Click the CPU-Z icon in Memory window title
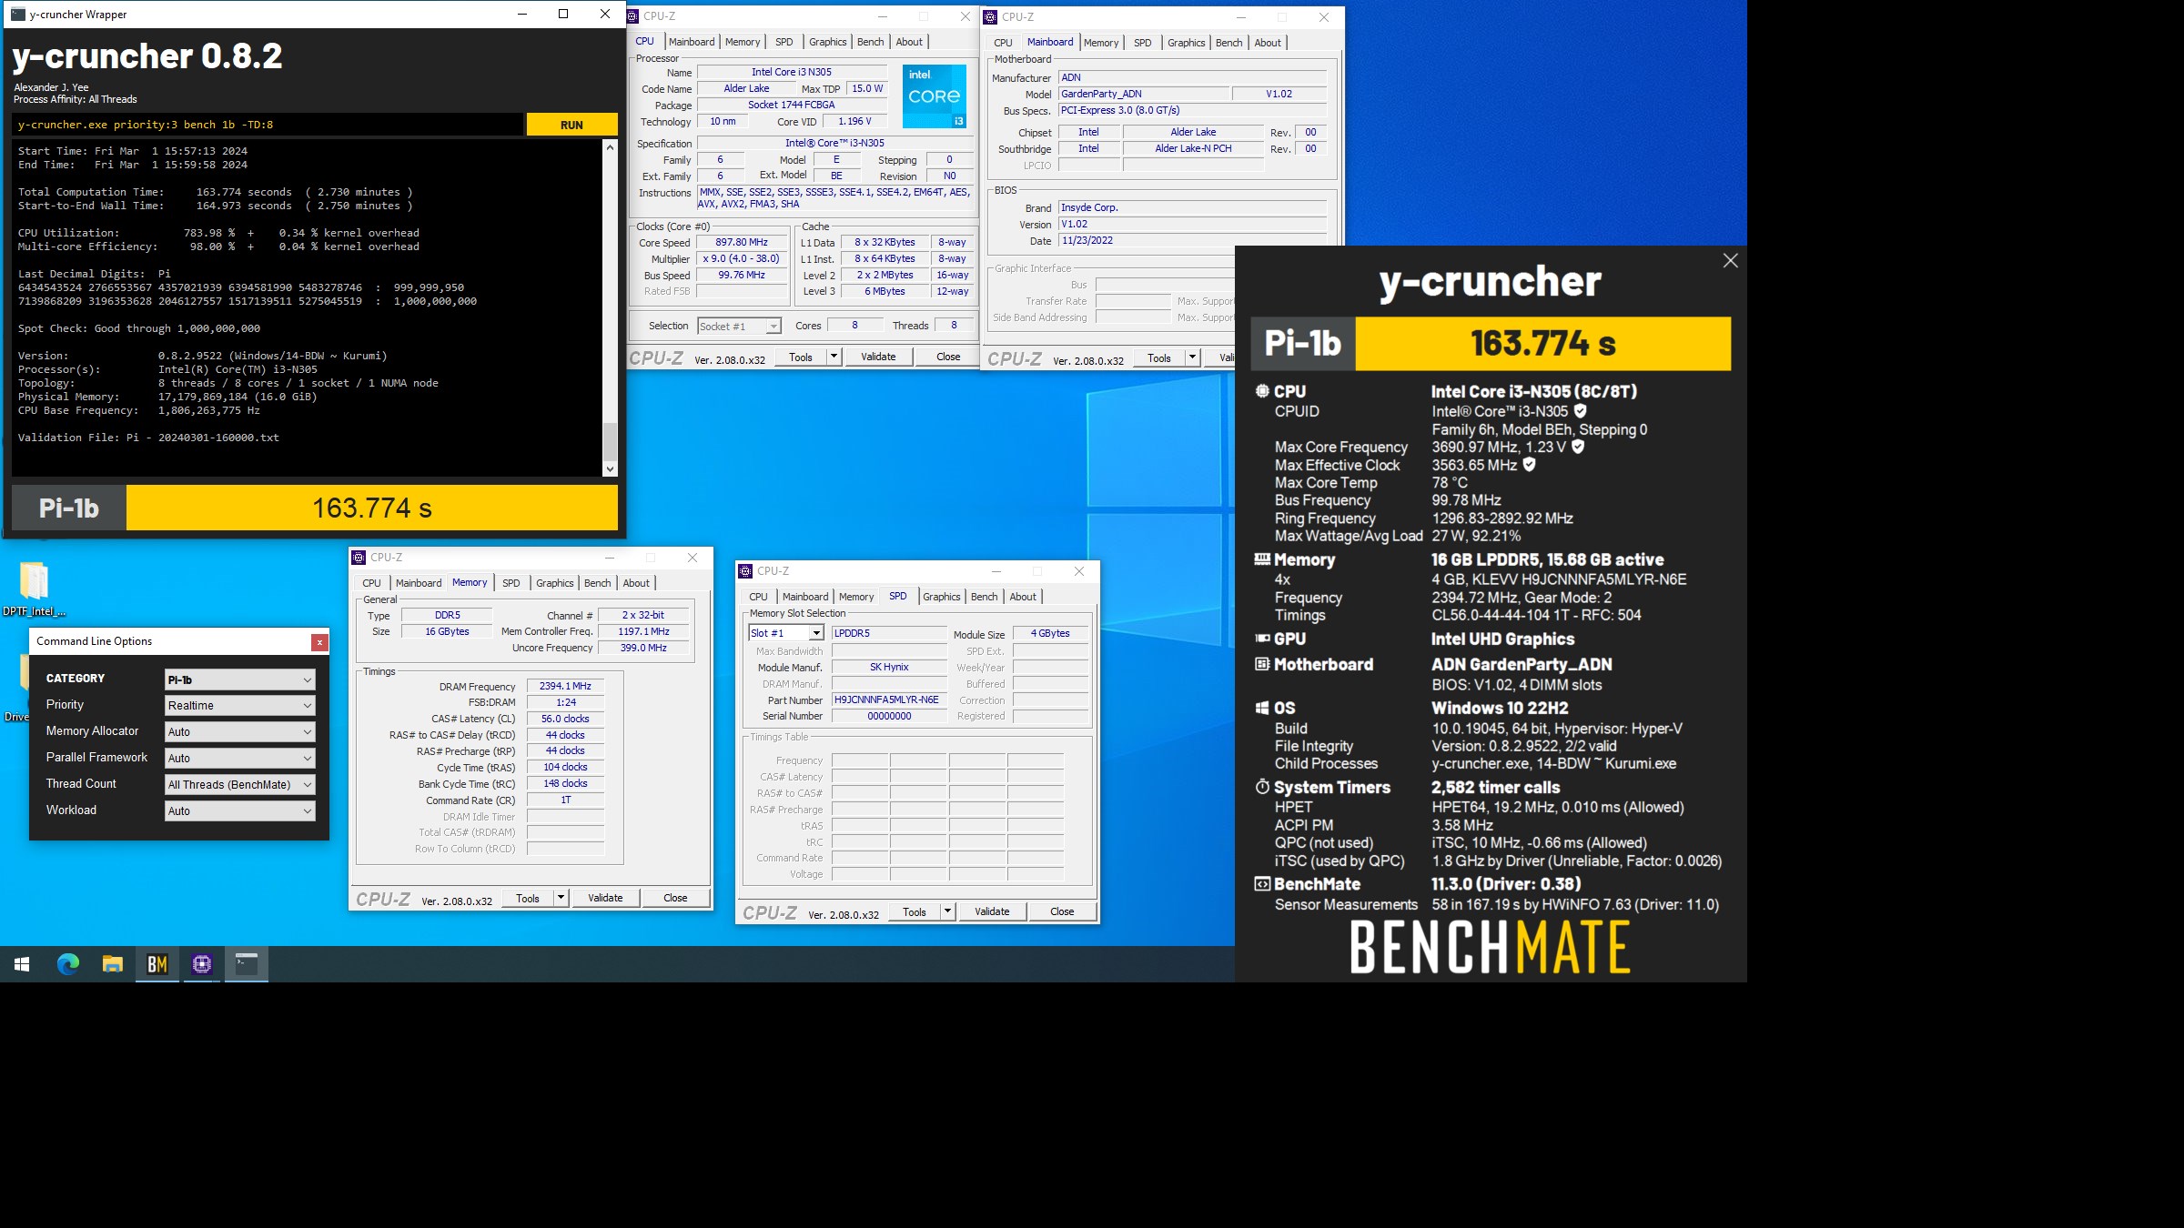This screenshot has height=1228, width=2184. coord(359,558)
